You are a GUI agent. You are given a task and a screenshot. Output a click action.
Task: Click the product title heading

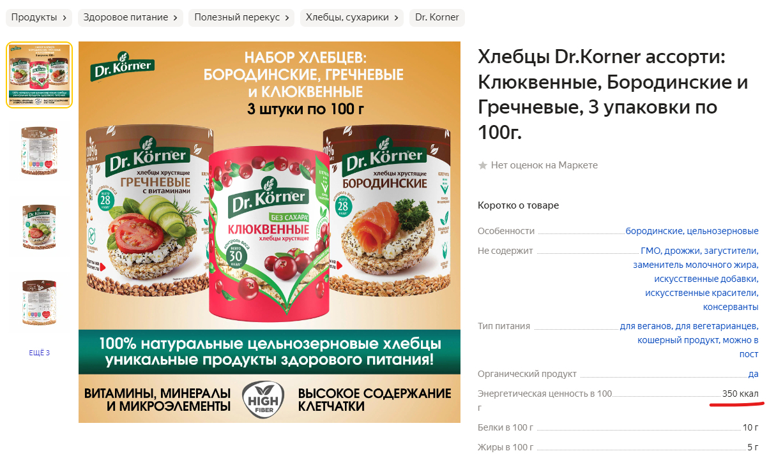pyautogui.click(x=613, y=94)
